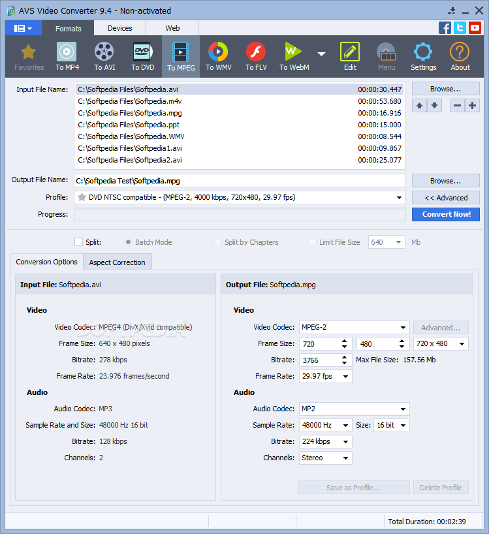Move selected file down with arrow
The height and width of the screenshot is (534, 489).
(x=435, y=106)
